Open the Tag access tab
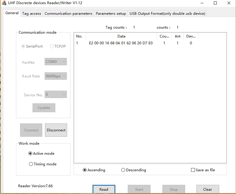 32,14
